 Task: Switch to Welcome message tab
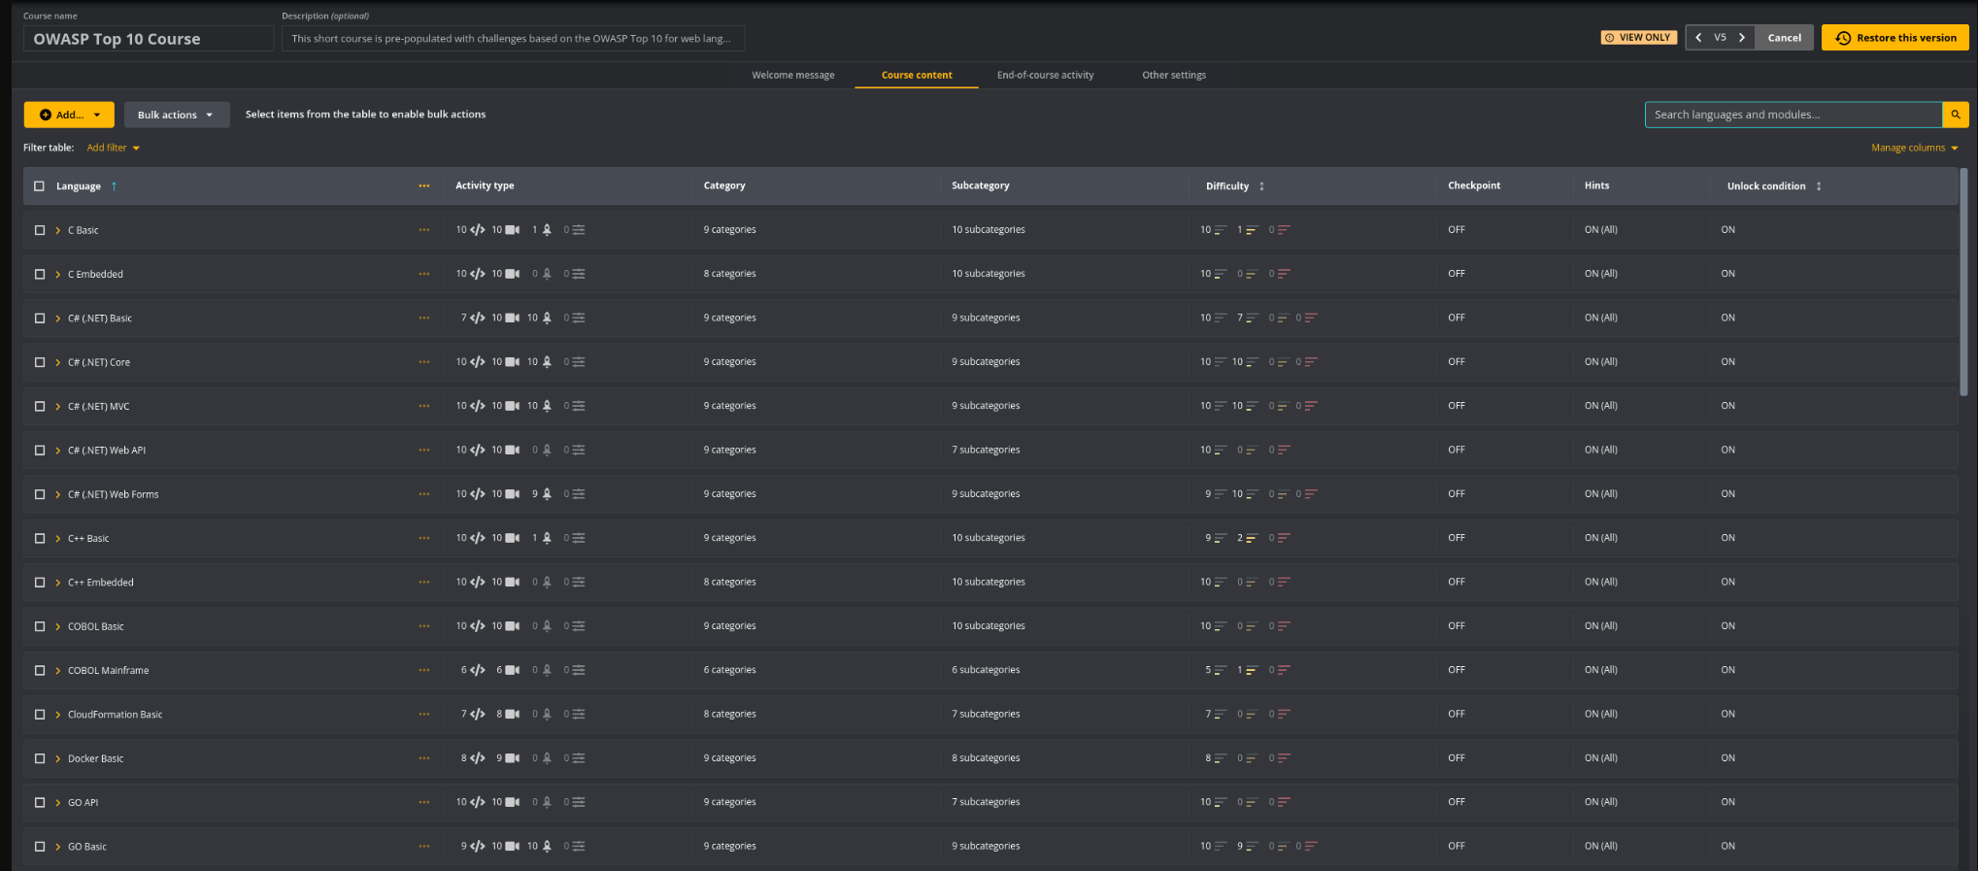coord(793,75)
